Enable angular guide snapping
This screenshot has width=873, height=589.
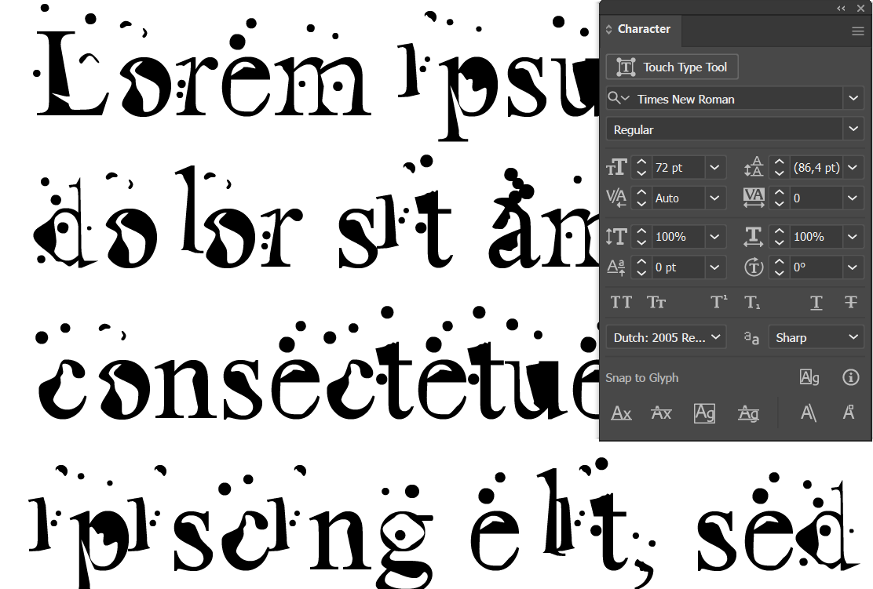coord(809,413)
